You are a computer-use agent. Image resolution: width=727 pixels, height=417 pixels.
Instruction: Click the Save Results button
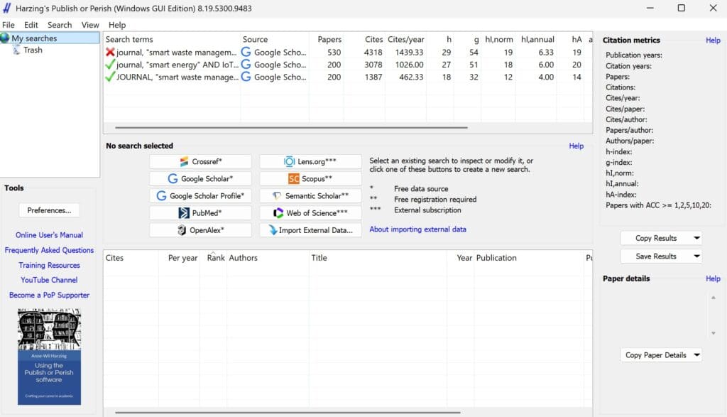655,256
